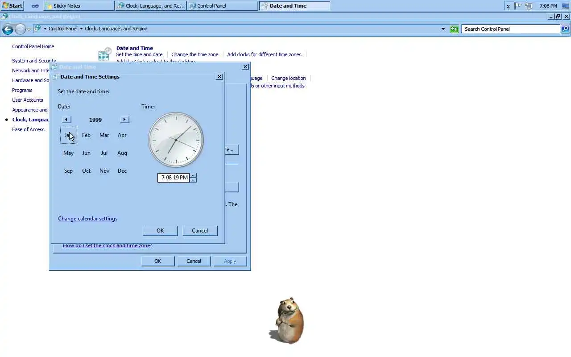Click the address bar Control Panel icon
This screenshot has height=357, width=571.
pos(37,29)
